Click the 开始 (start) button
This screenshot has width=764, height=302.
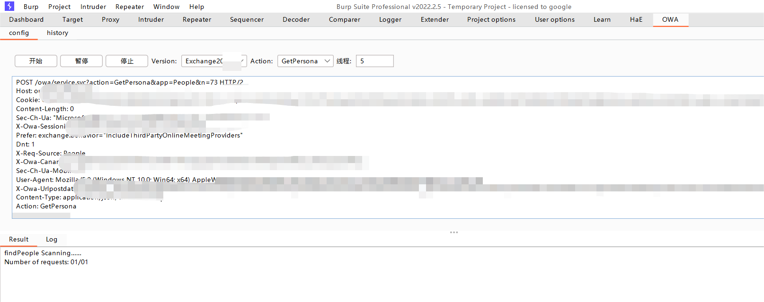[x=36, y=61]
